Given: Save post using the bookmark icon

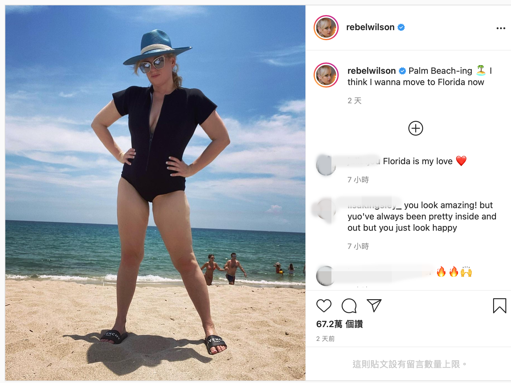Looking at the screenshot, I should (500, 306).
